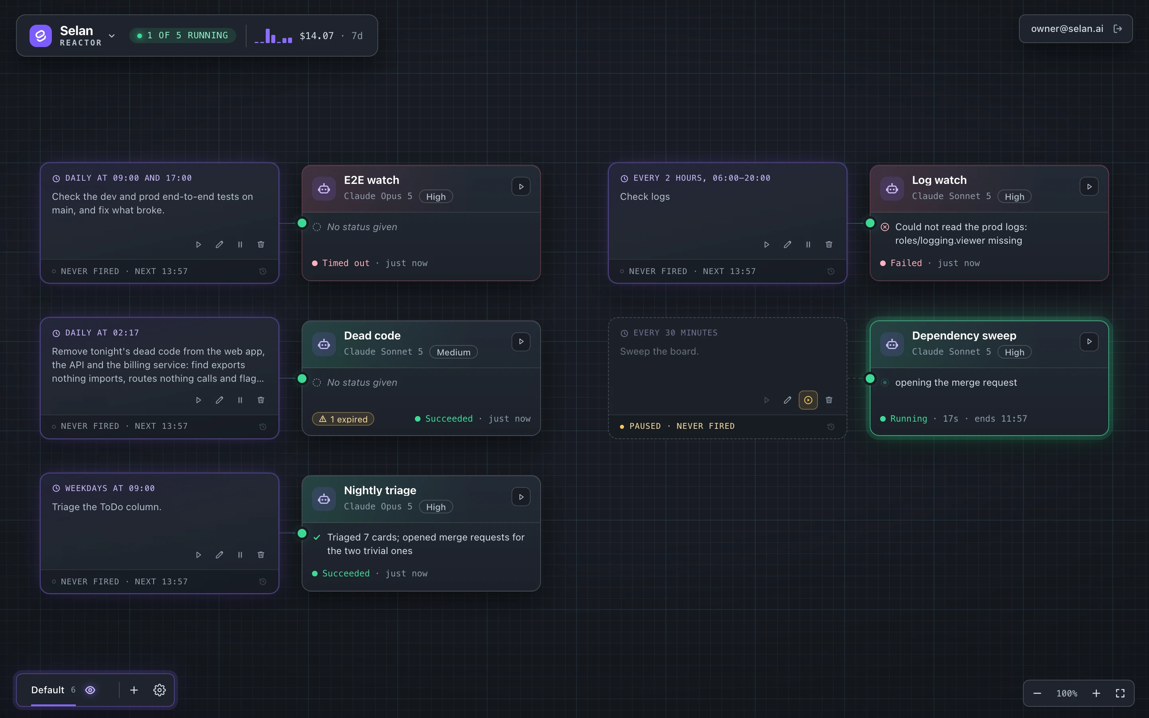Fit canvas to full screen
The height and width of the screenshot is (718, 1149).
[x=1120, y=693]
